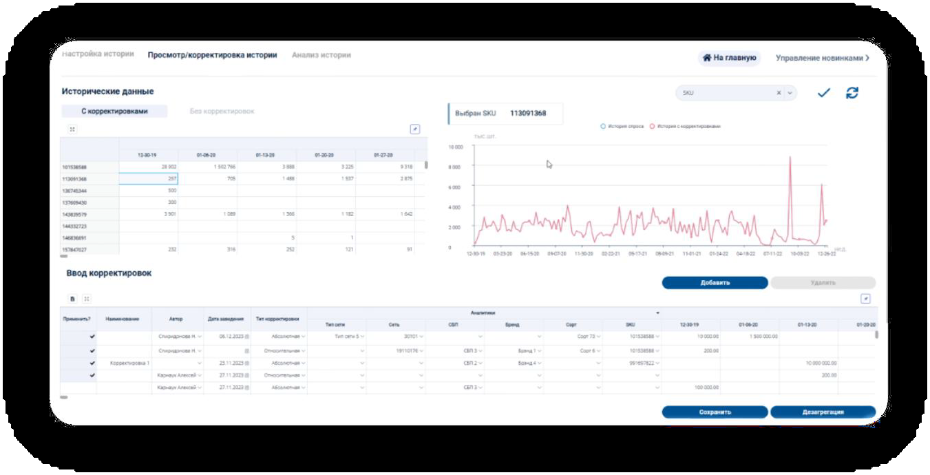Click the На главную button
930x475 pixels.
(729, 58)
